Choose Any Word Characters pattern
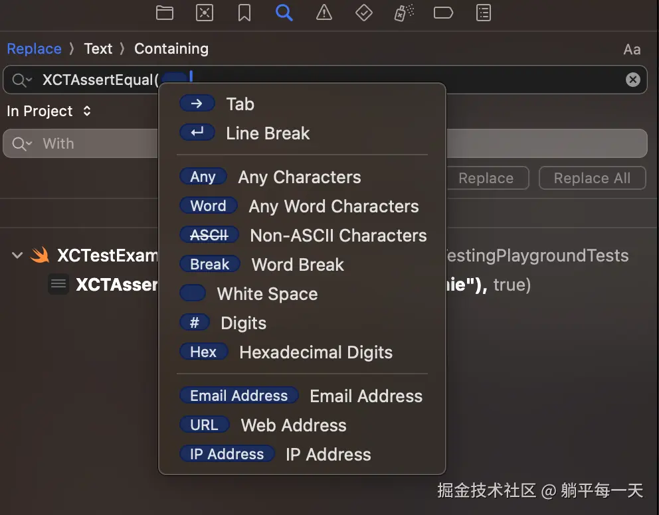 [x=302, y=206]
